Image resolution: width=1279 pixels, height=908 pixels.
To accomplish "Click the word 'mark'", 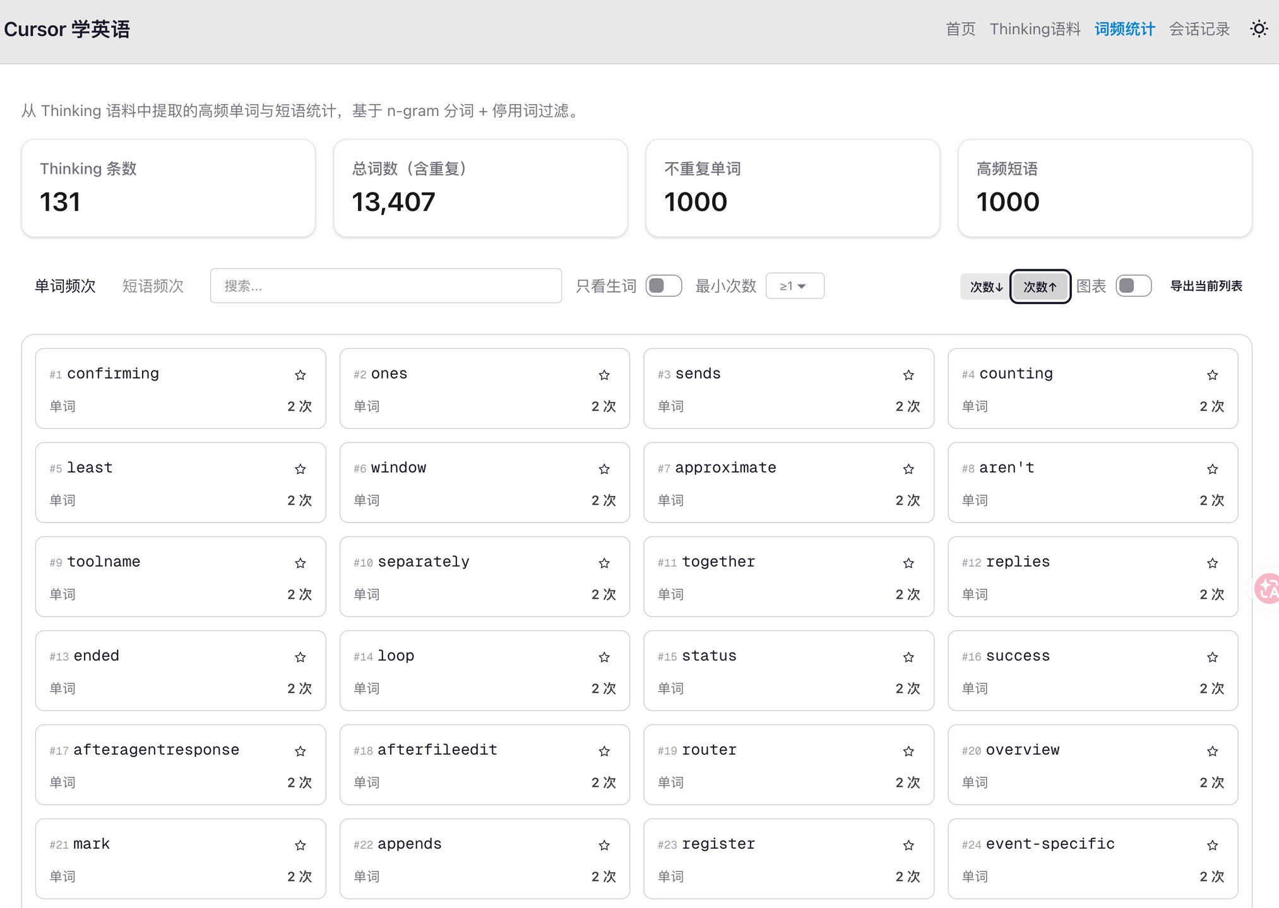I will click(x=92, y=844).
